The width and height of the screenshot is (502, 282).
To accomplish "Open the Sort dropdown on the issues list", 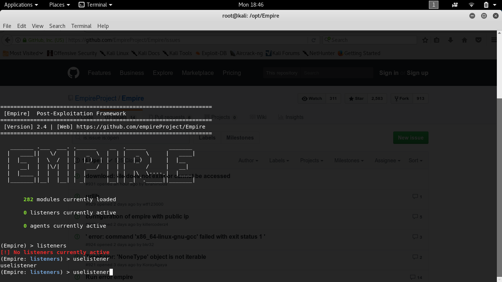I will pyautogui.click(x=415, y=160).
